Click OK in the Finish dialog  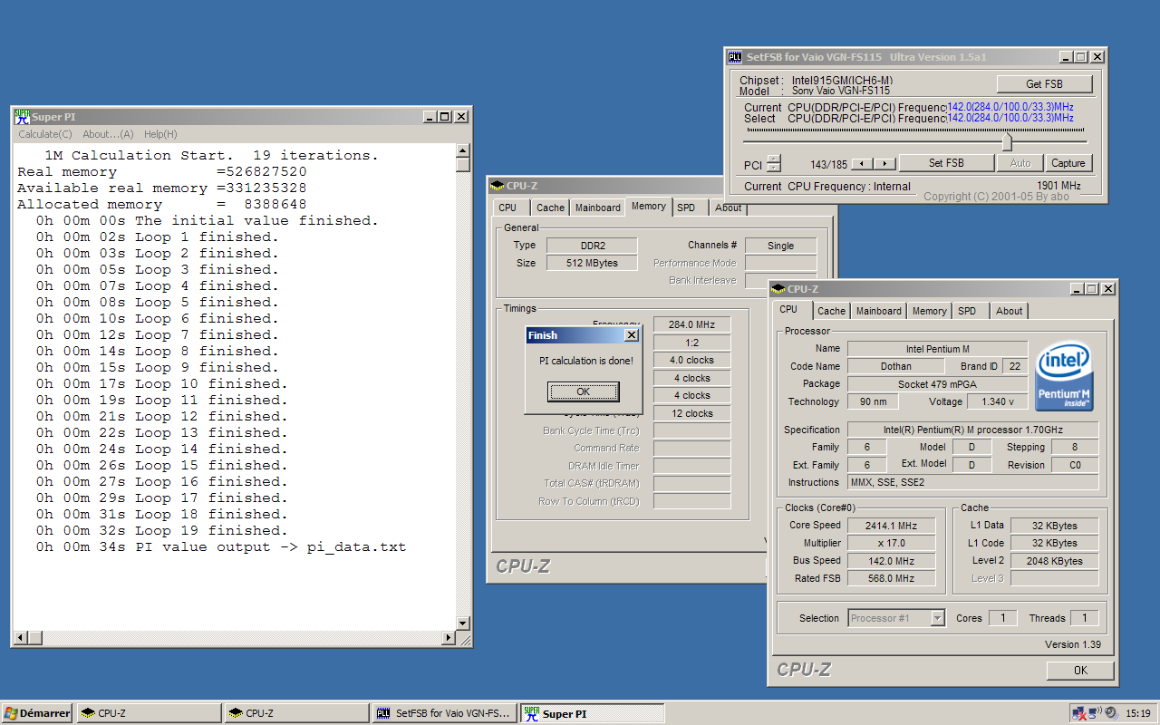pos(584,391)
